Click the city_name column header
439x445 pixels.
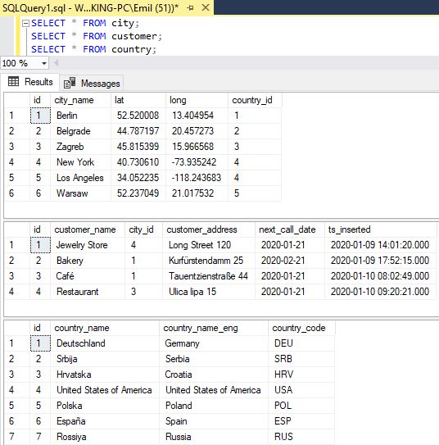click(80, 100)
